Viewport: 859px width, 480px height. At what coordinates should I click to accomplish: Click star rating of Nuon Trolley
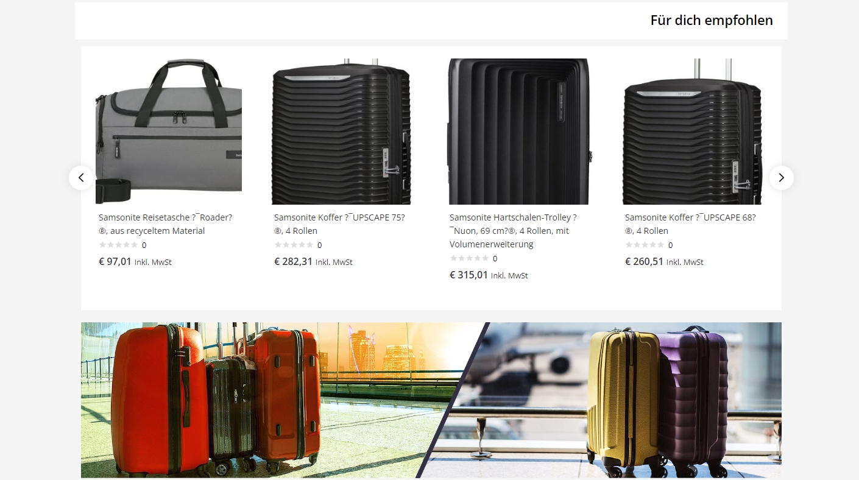coord(469,258)
